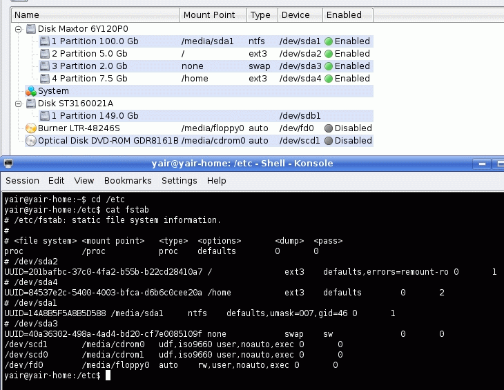Viewport: 504px width, 390px height.
Task: Toggle the green Enabled indicator for /dev/sda1
Action: tap(329, 41)
